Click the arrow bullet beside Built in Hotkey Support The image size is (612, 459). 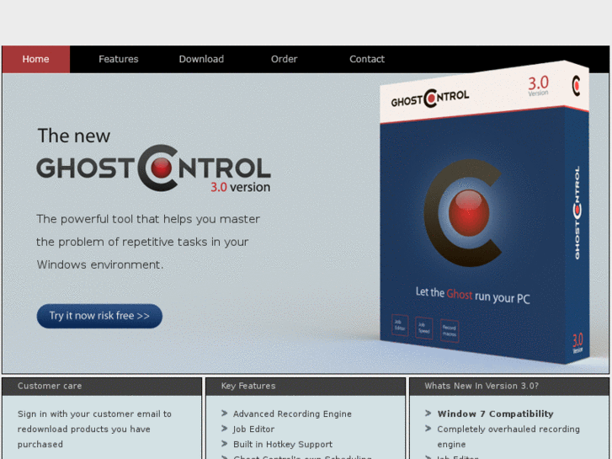pyautogui.click(x=225, y=443)
